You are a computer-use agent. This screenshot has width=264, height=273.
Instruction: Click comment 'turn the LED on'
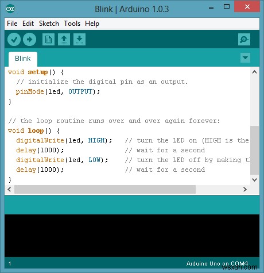click(x=166, y=140)
